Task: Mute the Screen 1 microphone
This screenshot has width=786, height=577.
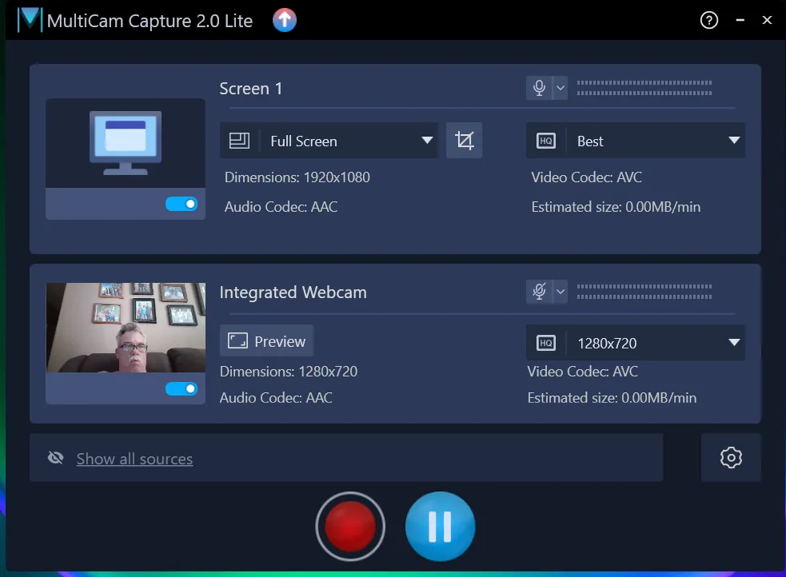Action: coord(539,88)
